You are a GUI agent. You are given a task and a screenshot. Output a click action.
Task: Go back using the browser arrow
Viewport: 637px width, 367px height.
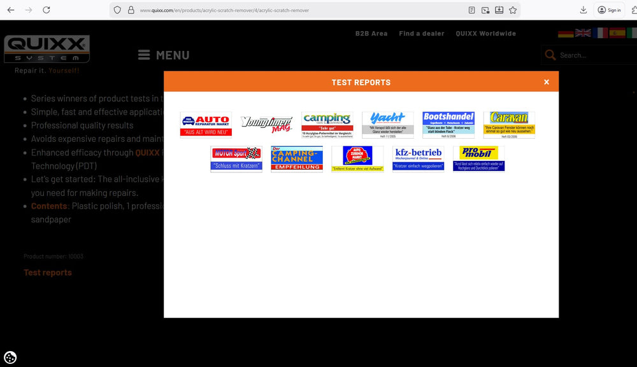pos(11,10)
